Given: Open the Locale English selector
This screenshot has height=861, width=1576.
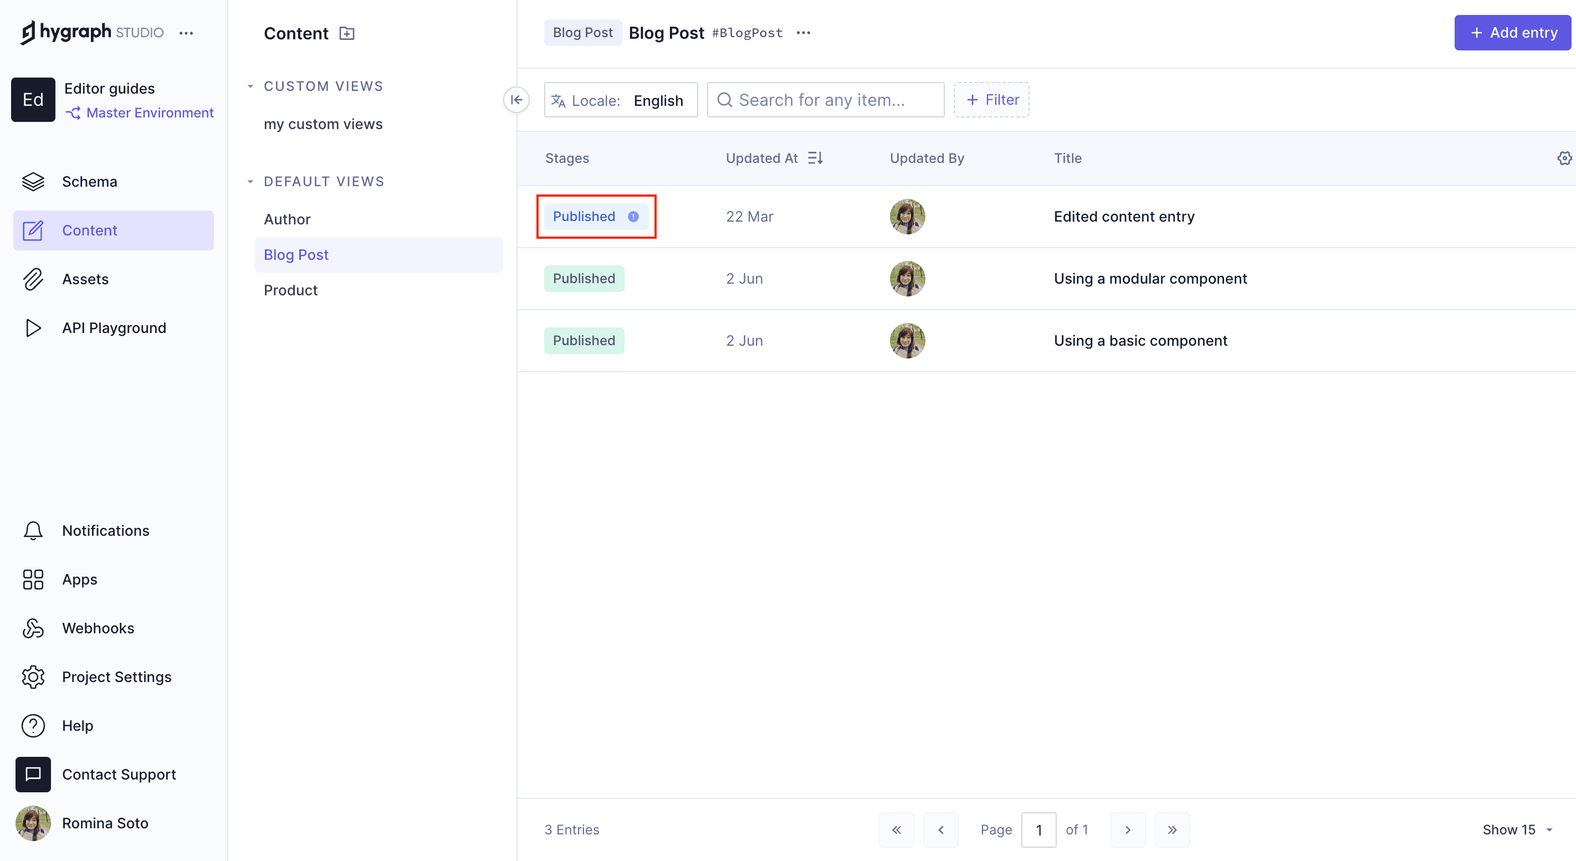Looking at the screenshot, I should pos(620,100).
